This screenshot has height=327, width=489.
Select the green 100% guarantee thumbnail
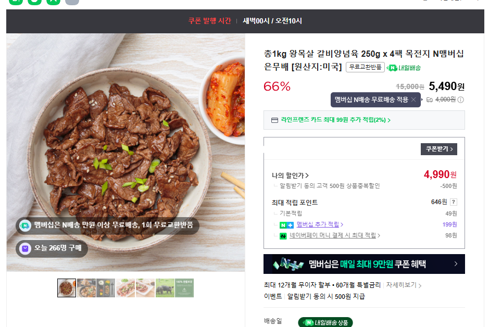point(184,288)
